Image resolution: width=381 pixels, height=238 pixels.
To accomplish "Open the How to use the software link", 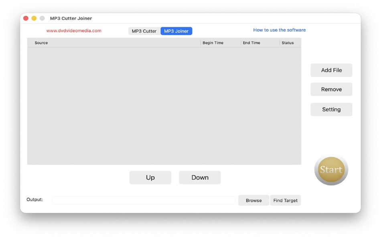I will (x=279, y=30).
